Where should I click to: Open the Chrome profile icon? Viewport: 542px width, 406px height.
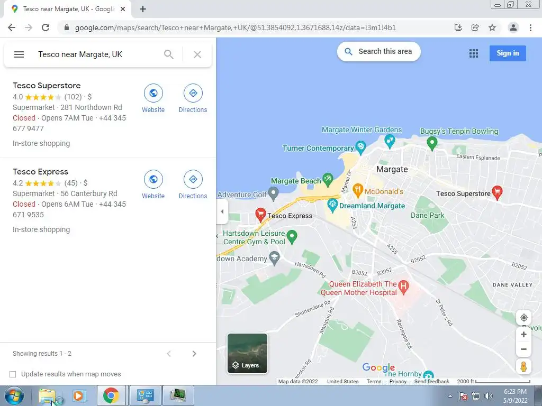[513, 27]
